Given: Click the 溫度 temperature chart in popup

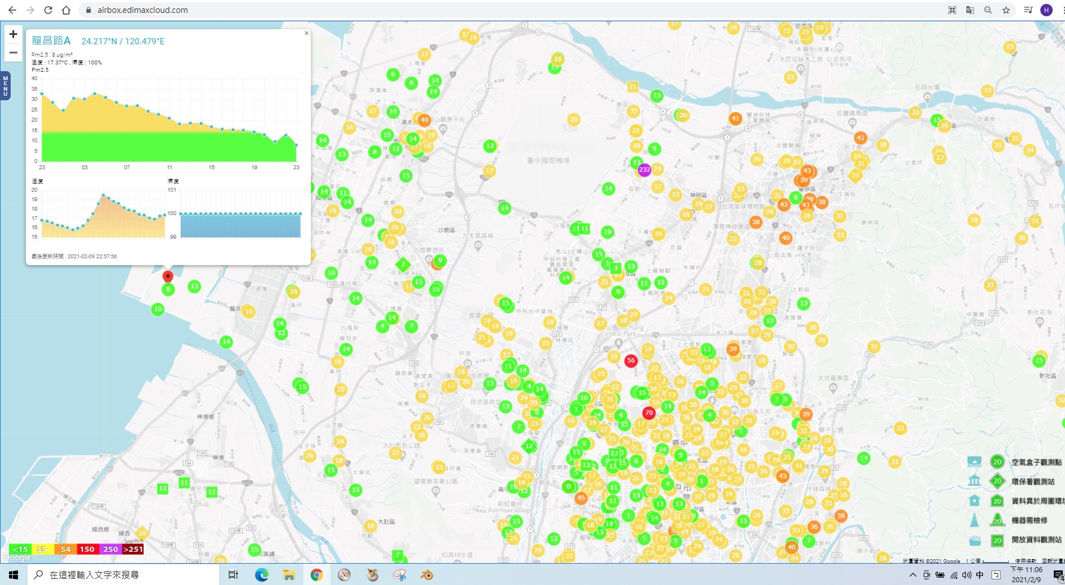Looking at the screenshot, I should click(x=103, y=214).
